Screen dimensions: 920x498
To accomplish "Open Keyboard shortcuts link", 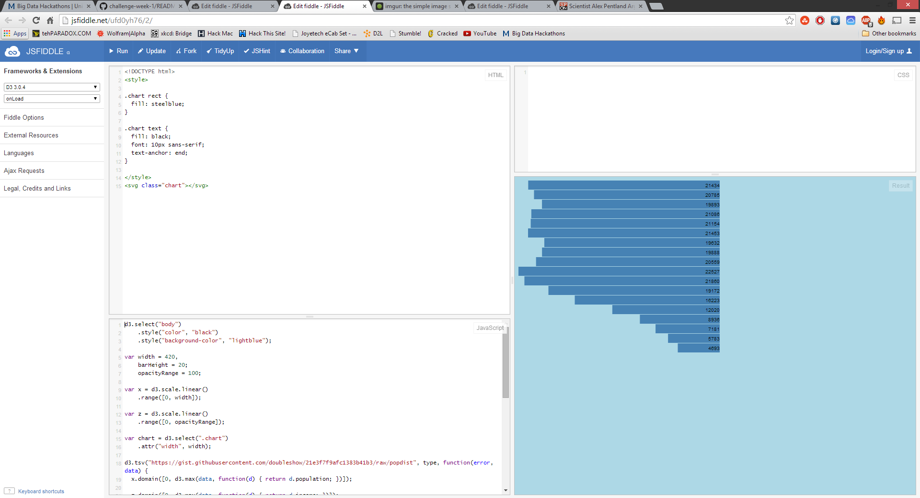I will pos(41,491).
